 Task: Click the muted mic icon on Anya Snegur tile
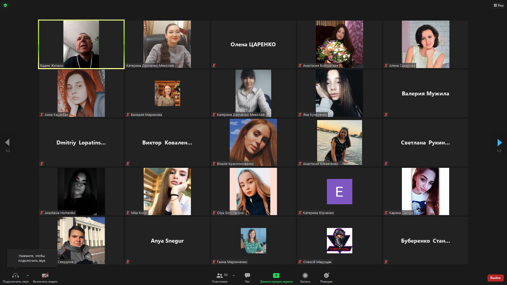coord(128,262)
